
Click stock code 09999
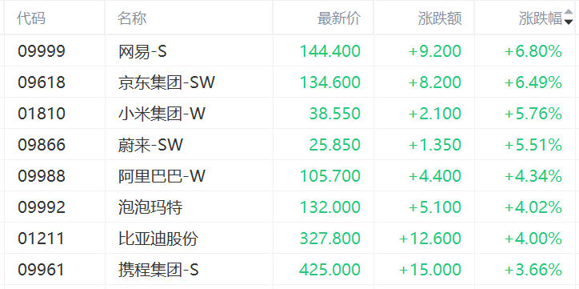42,51
